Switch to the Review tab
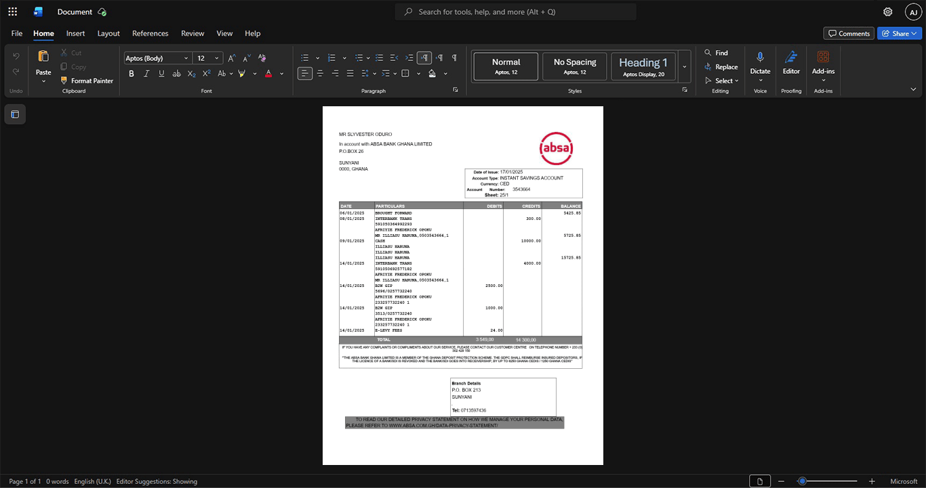926x488 pixels. (x=193, y=33)
